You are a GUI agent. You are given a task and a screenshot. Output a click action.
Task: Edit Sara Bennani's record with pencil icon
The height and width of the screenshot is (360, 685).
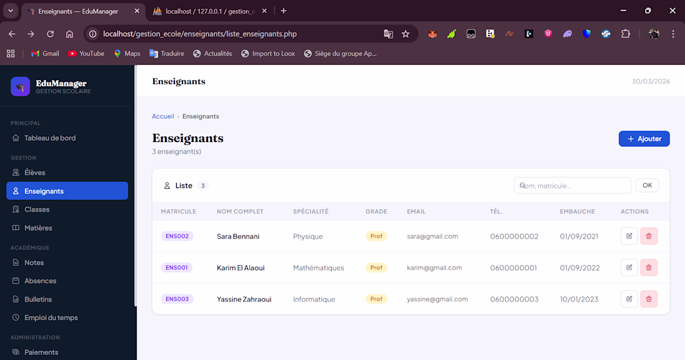(629, 236)
